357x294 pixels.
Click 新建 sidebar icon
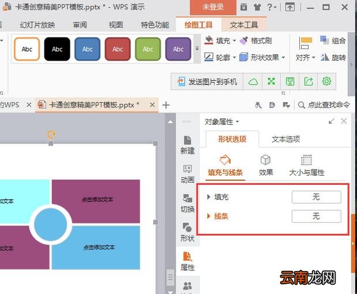coord(187,145)
